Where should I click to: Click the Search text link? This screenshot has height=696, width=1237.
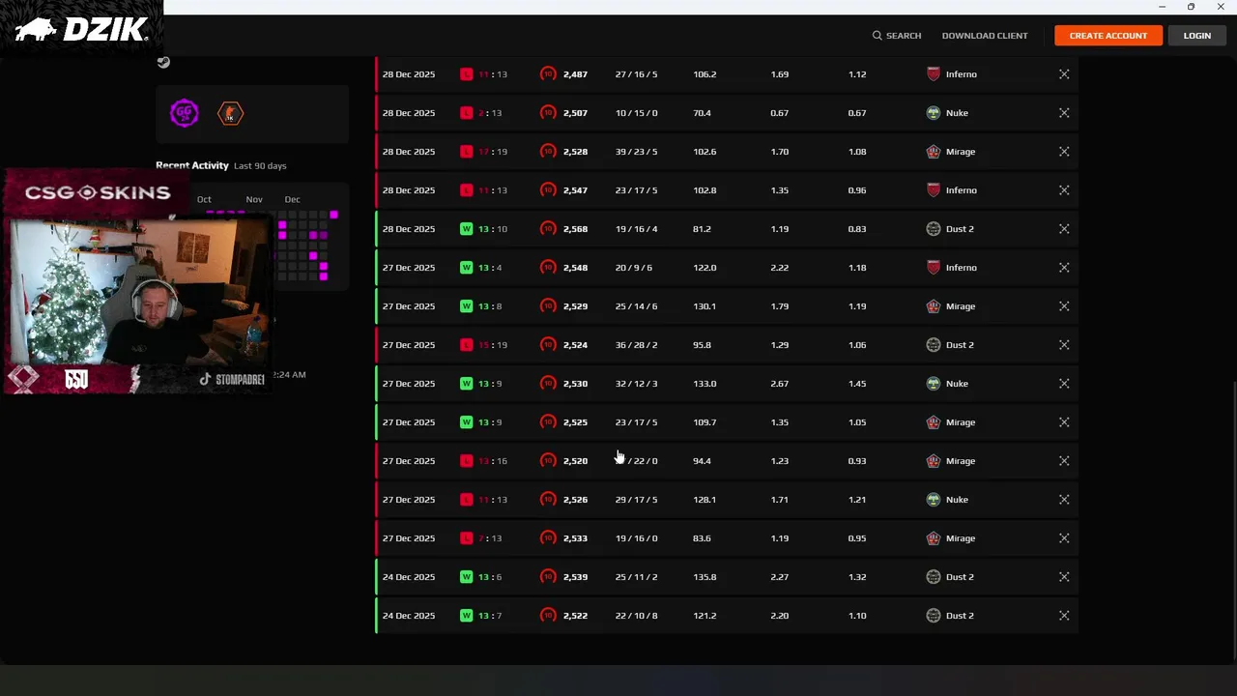tap(904, 36)
